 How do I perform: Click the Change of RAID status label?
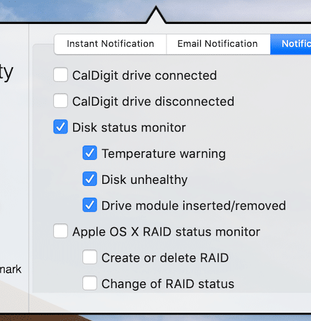(x=168, y=284)
